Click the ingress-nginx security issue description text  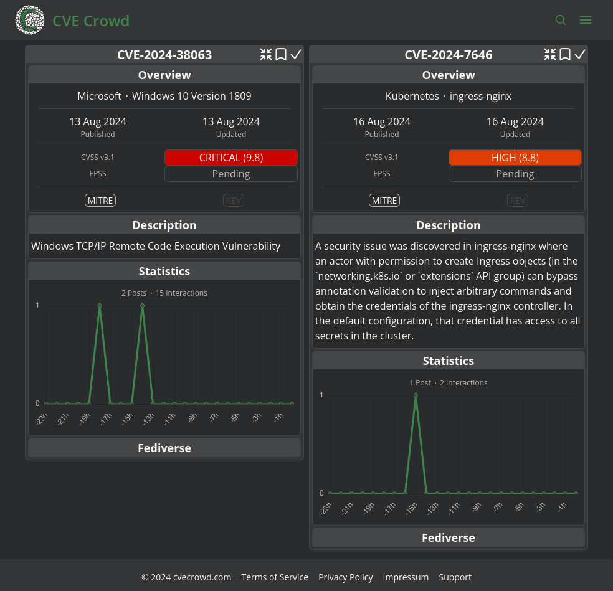click(448, 291)
